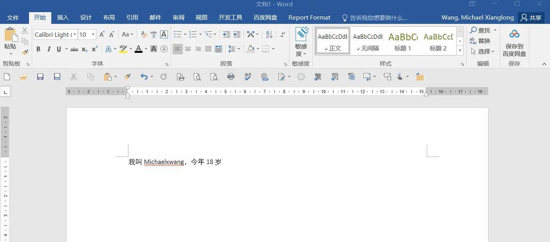550x242 pixels.
Task: Open the Change Case (Aa) dropdown
Action: point(128,34)
